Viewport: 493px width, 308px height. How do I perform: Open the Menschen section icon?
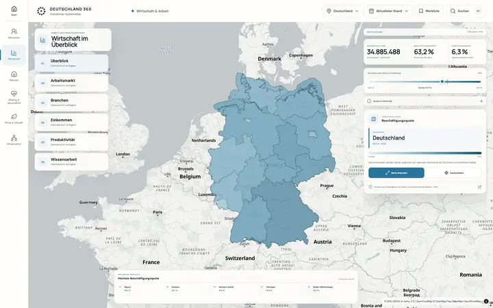tap(14, 31)
